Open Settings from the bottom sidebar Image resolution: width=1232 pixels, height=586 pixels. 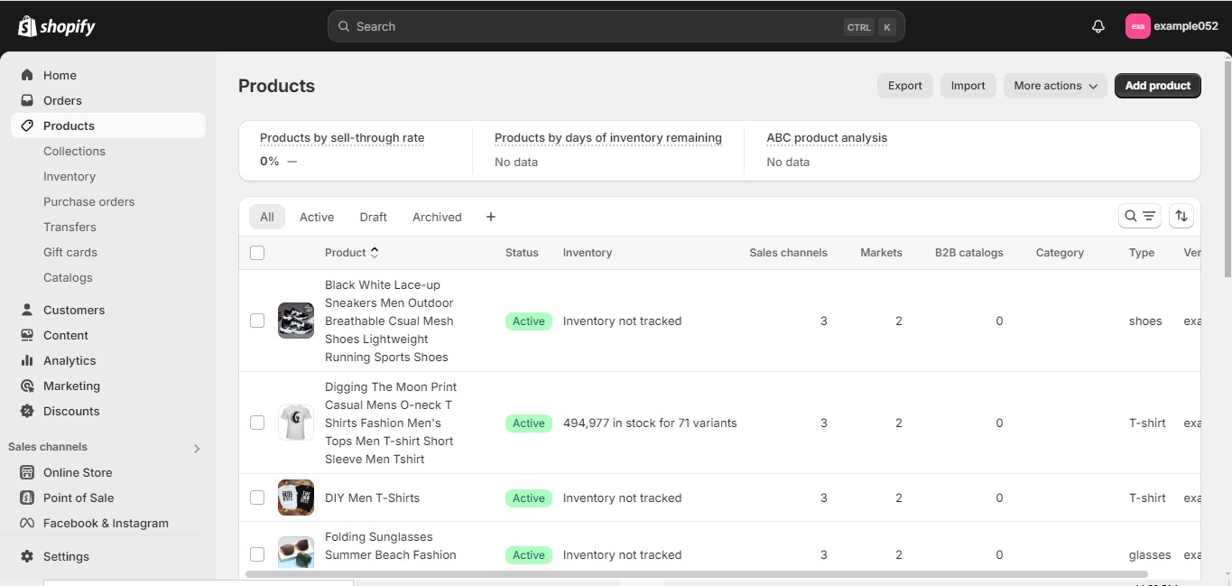pos(66,556)
